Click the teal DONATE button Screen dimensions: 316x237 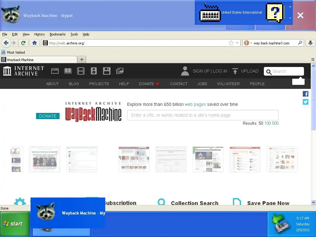pos(48,116)
